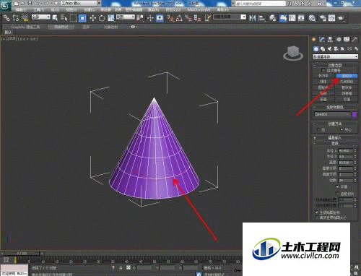361x276 pixels.
Task: Click the purple object color swatch
Action: click(355, 114)
